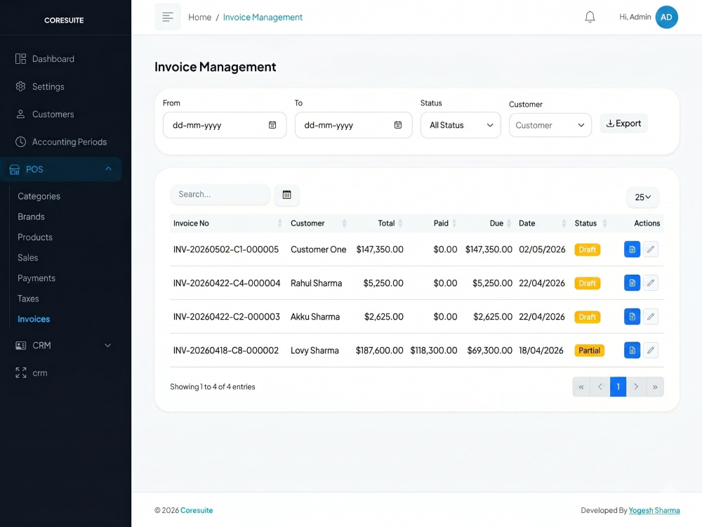Sort by Status column arrows
The height and width of the screenshot is (527, 702).
(604, 223)
